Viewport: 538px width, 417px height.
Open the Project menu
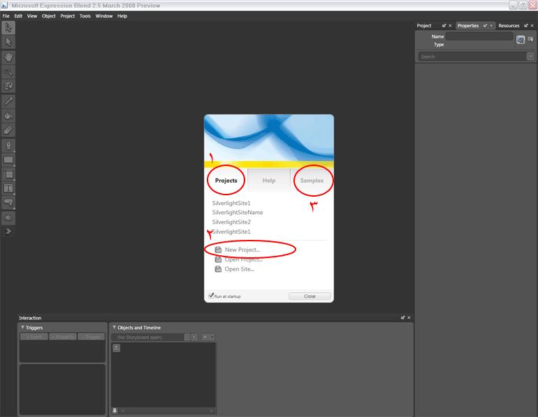(x=68, y=16)
